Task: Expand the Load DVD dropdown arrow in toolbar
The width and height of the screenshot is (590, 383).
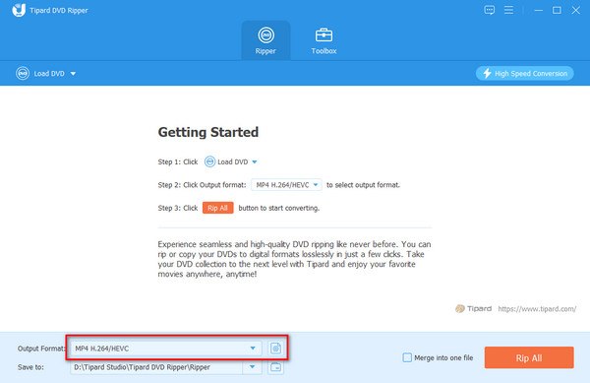Action: pos(73,74)
